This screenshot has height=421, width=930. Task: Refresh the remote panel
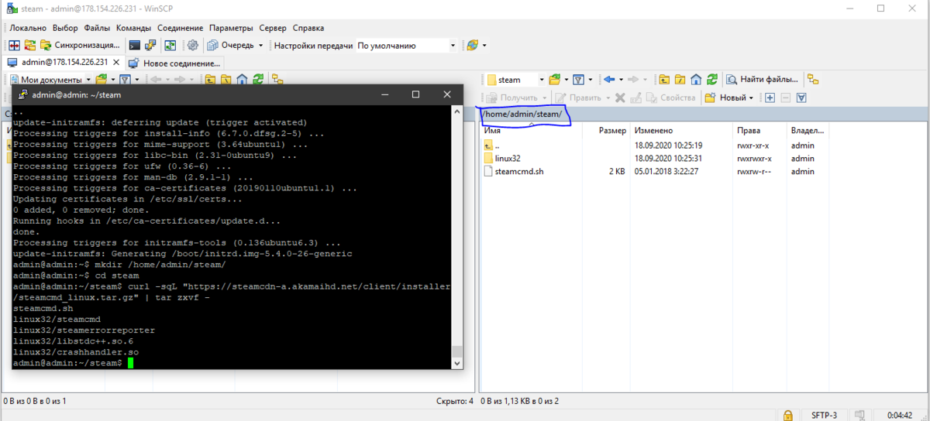coord(712,79)
